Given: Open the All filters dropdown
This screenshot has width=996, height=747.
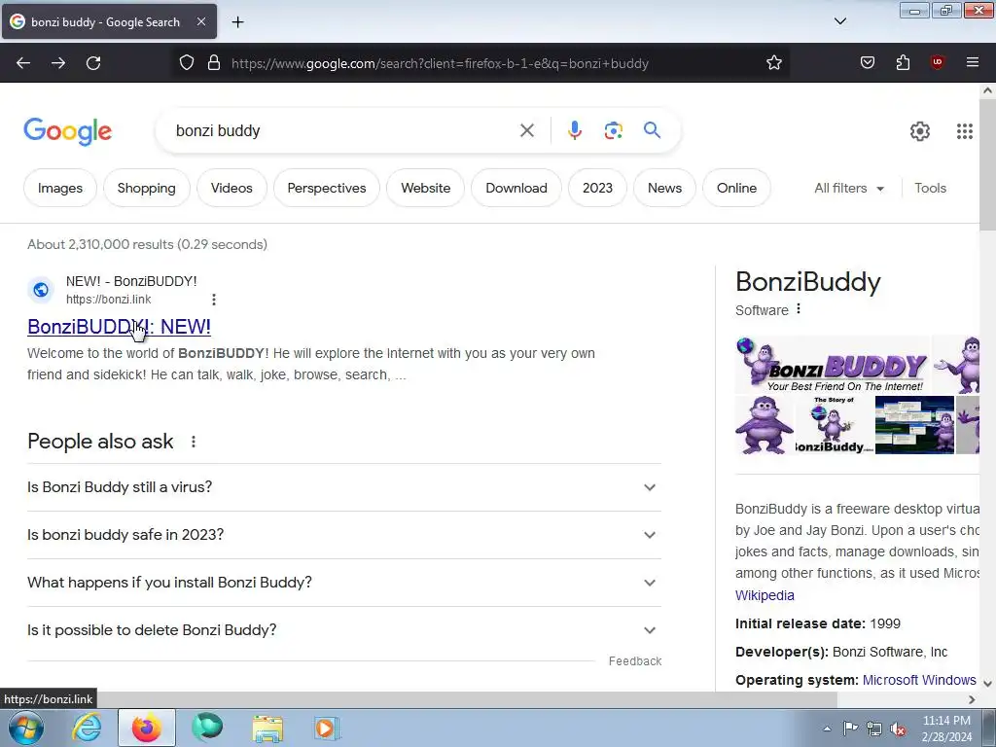Looking at the screenshot, I should [849, 188].
